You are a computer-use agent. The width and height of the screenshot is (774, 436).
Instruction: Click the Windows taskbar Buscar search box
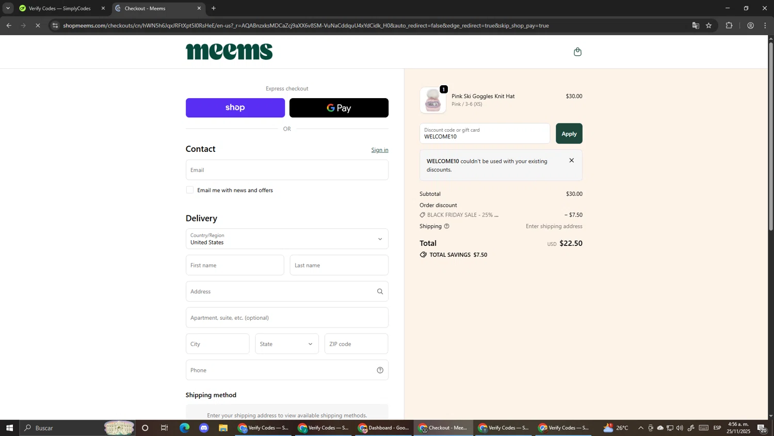click(77, 428)
